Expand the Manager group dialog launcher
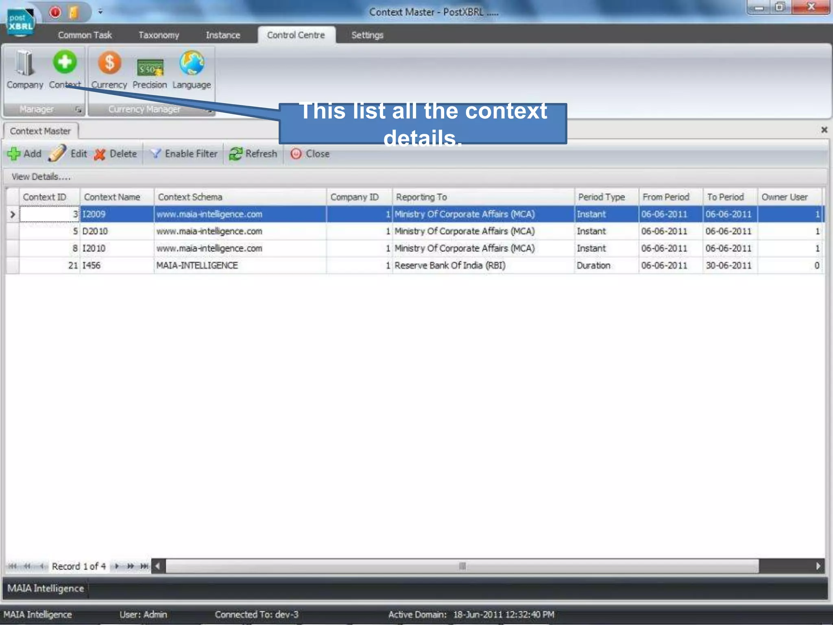833x625 pixels. click(x=79, y=110)
